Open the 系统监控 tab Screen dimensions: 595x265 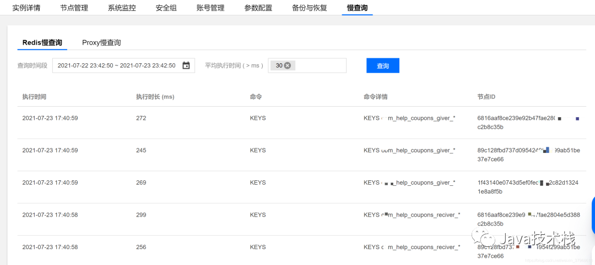click(122, 8)
